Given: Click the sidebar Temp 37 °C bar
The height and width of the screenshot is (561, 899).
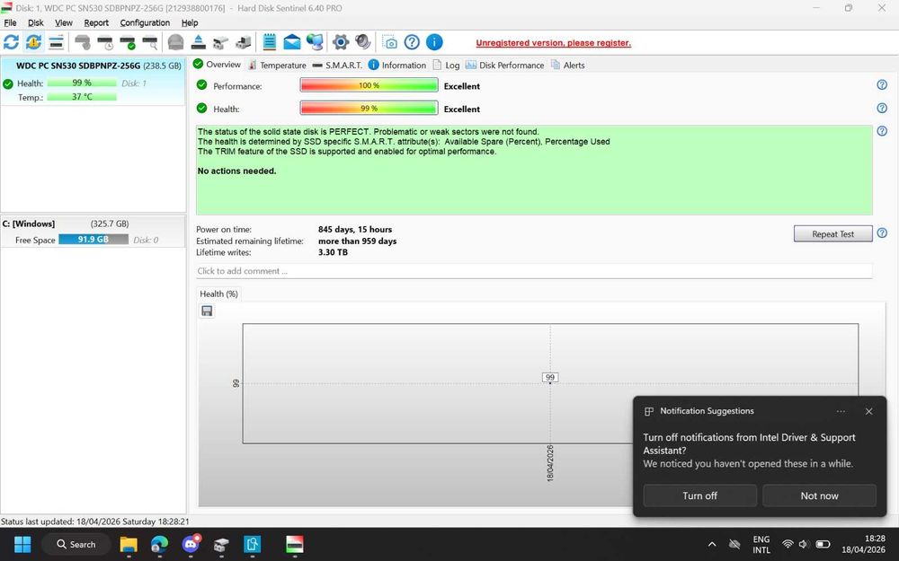Looking at the screenshot, I should (x=82, y=97).
